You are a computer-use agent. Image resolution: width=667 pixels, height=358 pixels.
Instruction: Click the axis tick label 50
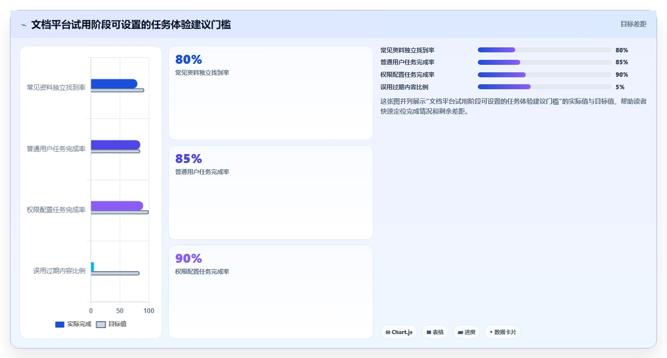[120, 311]
